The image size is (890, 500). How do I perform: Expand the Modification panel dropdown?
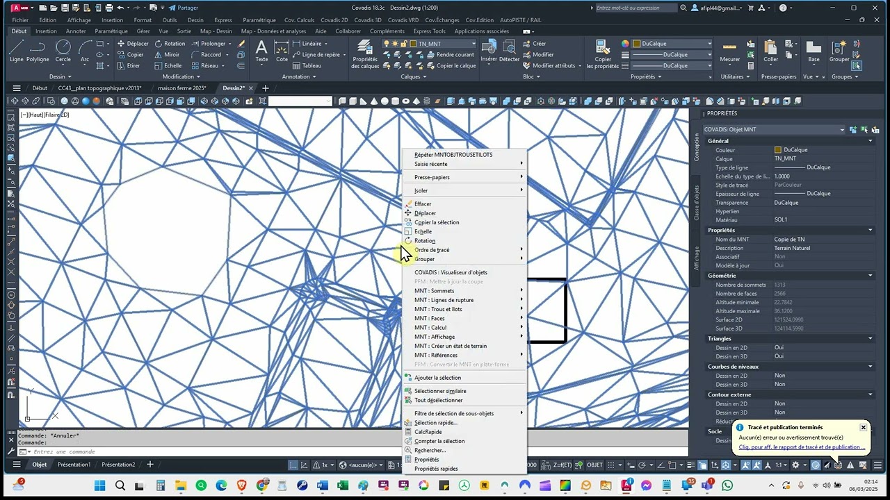[x=181, y=76]
